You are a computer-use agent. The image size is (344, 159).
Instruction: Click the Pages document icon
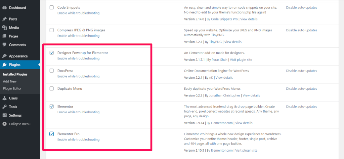click(x=4, y=36)
